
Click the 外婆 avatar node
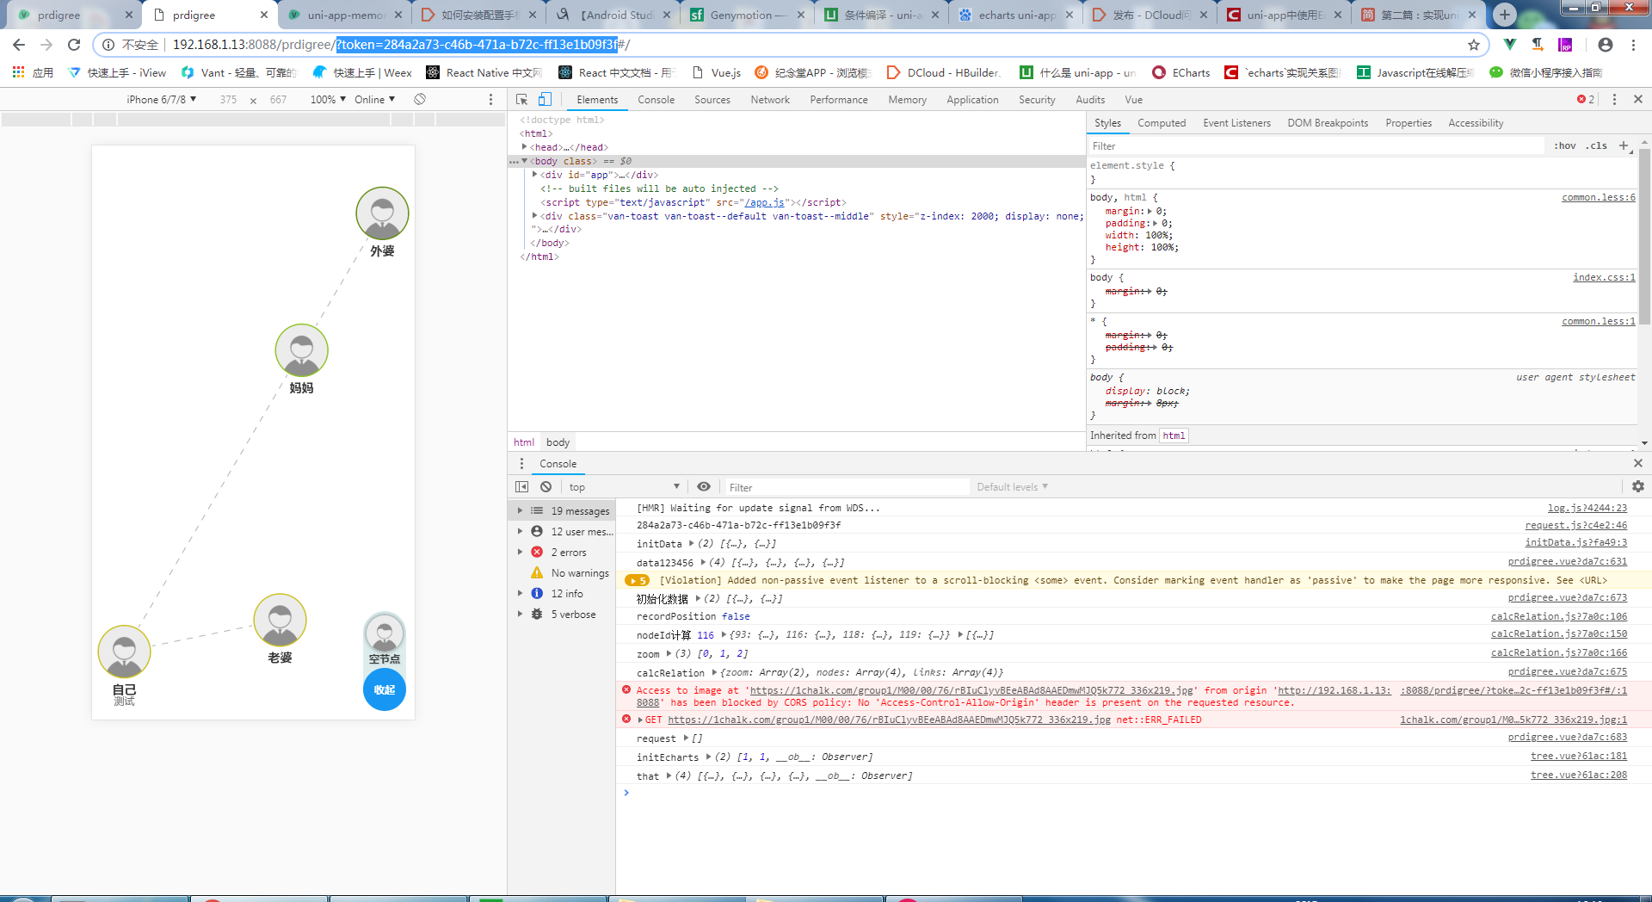coord(382,213)
